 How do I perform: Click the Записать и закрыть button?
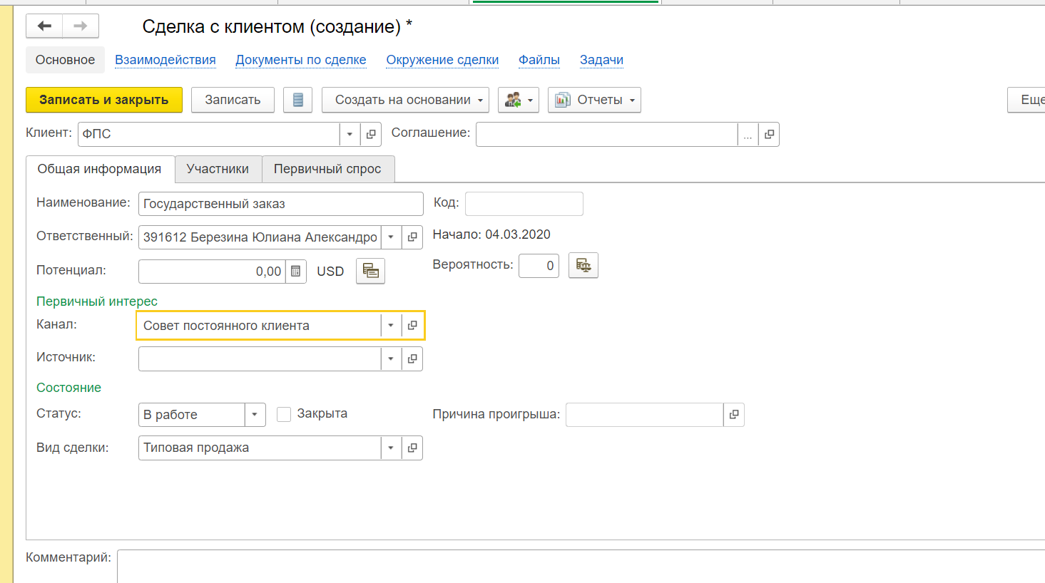pos(104,100)
